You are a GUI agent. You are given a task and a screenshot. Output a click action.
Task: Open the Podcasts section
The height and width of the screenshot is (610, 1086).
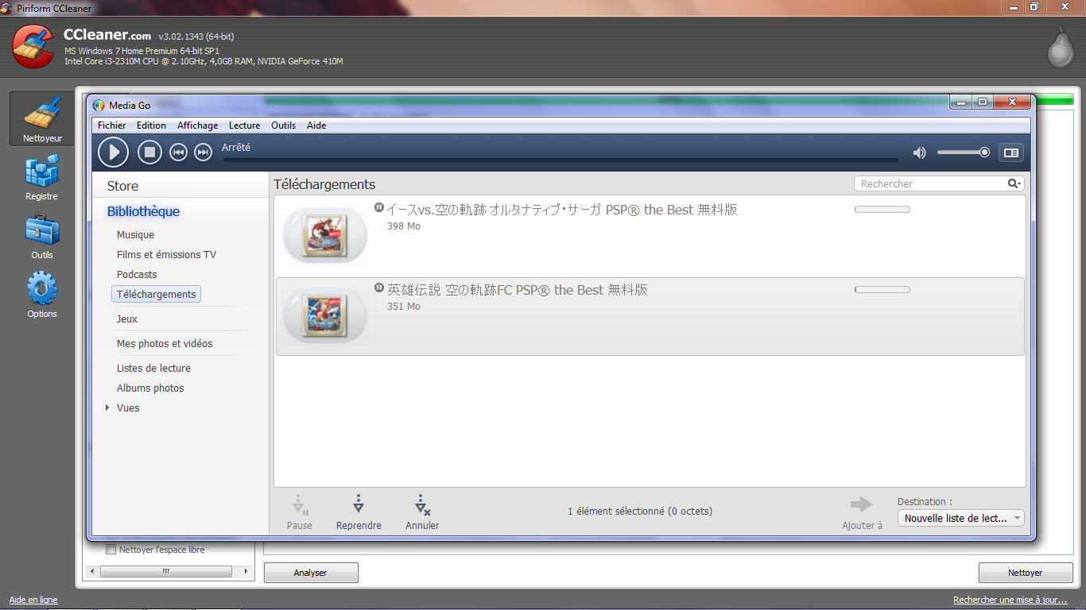tap(137, 275)
